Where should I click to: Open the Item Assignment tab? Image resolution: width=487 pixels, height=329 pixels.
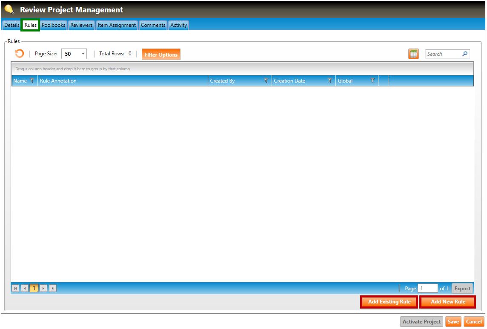click(x=117, y=25)
